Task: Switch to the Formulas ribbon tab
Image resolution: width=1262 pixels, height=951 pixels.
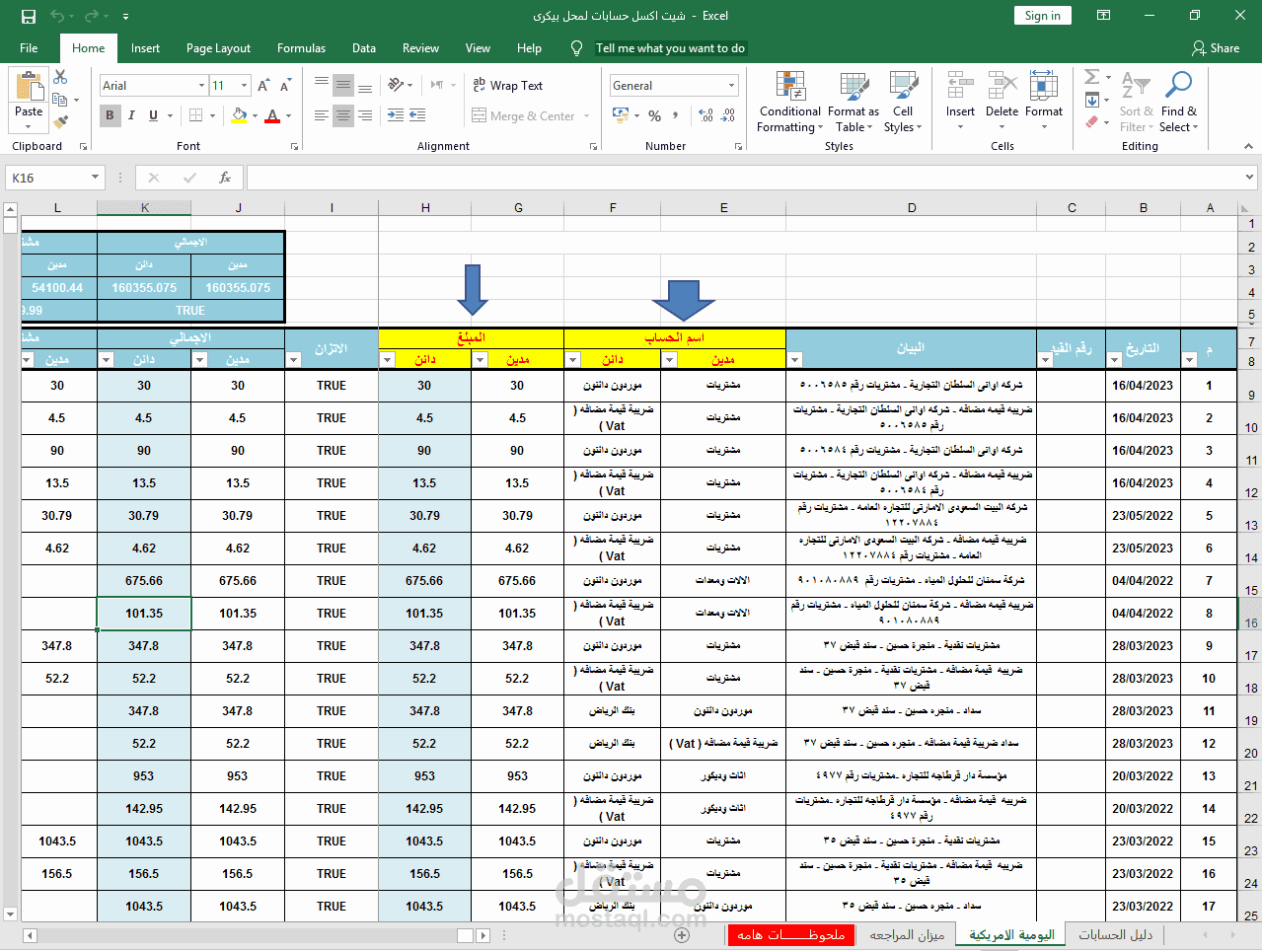Action: 301,48
